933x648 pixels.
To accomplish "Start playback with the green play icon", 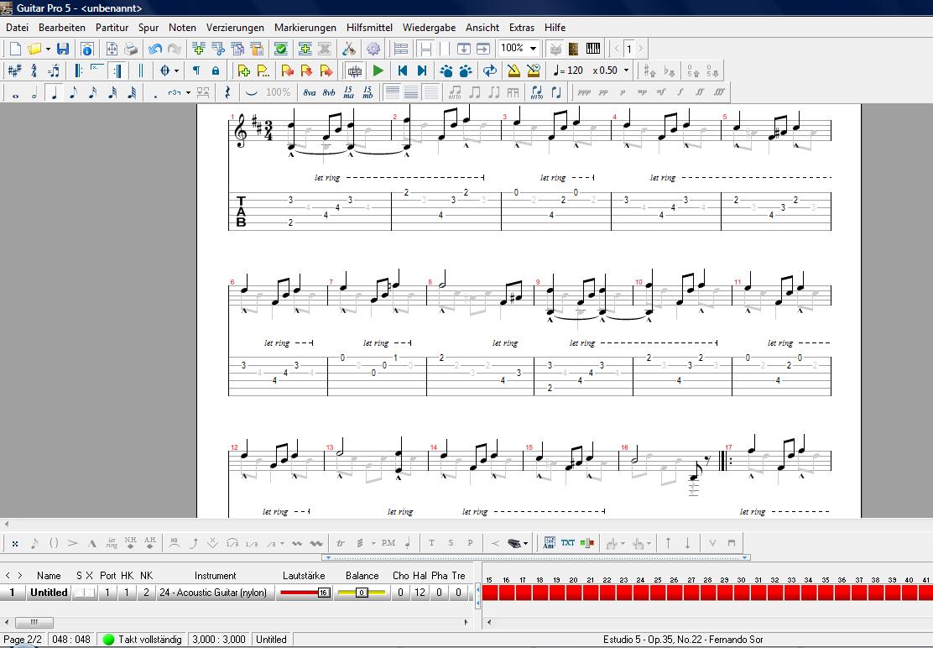I will [378, 71].
